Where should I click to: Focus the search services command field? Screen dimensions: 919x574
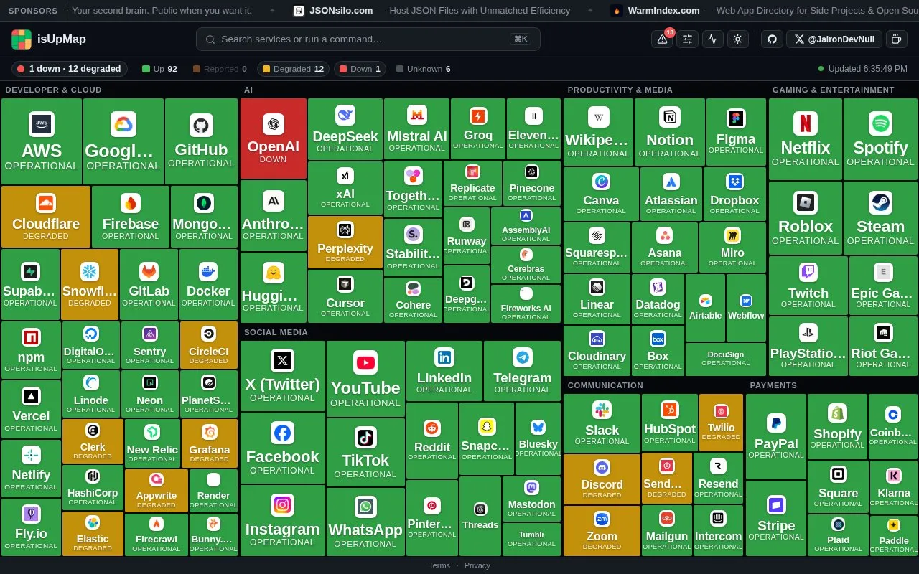(368, 39)
